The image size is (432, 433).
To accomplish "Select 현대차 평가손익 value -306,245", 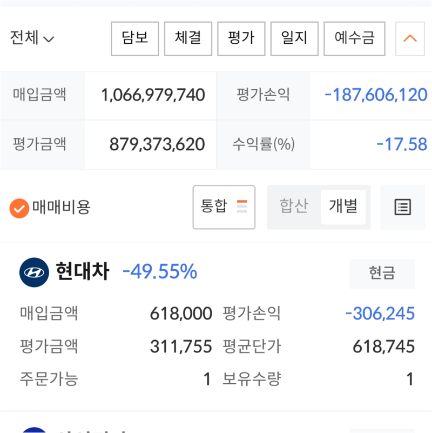I will (380, 314).
